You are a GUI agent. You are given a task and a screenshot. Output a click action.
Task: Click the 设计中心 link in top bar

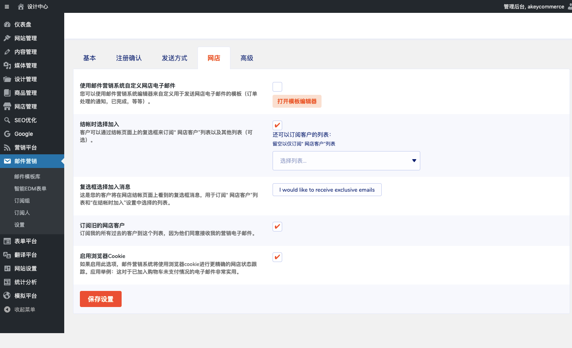(38, 6)
